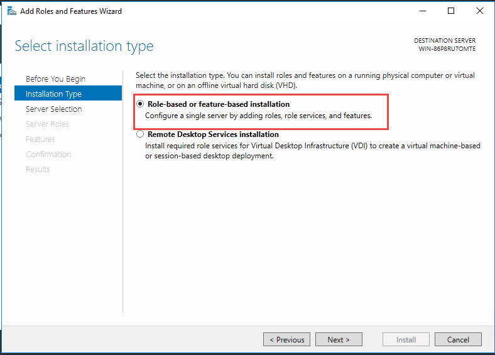The width and height of the screenshot is (495, 355).
Task: Go to the Before You Begin step
Action: coord(55,79)
